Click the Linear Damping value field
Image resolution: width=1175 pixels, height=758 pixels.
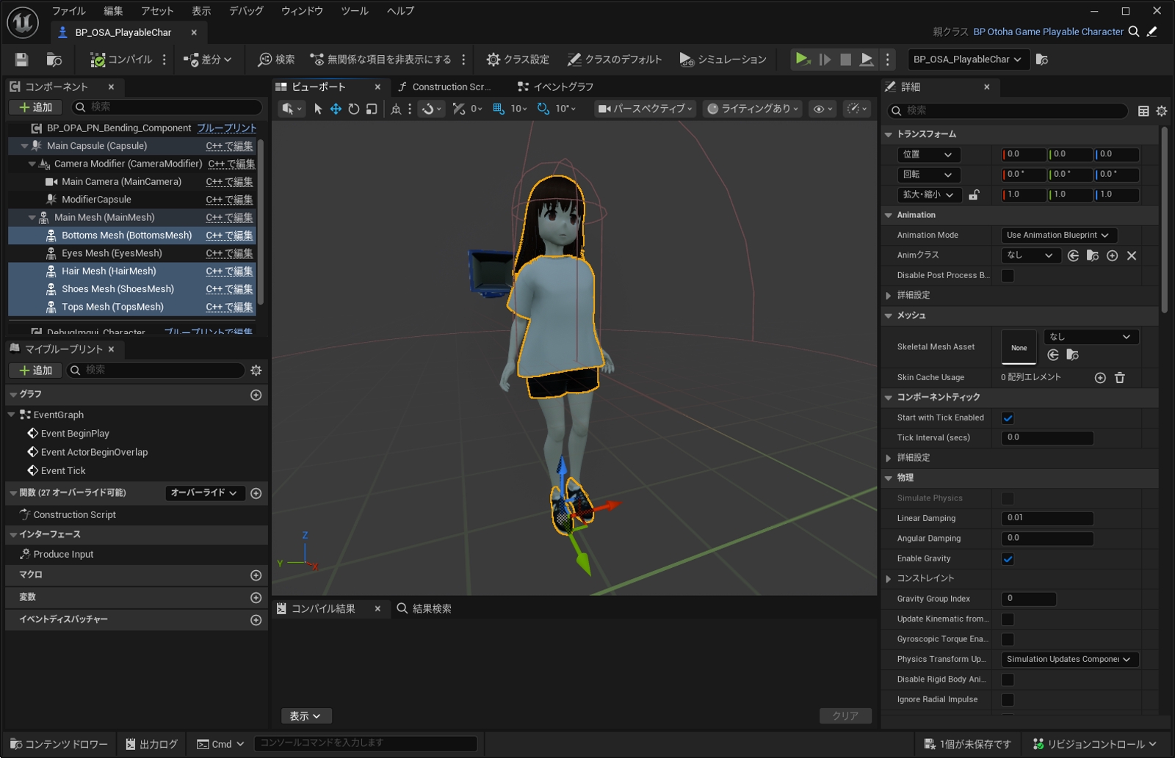(1047, 518)
